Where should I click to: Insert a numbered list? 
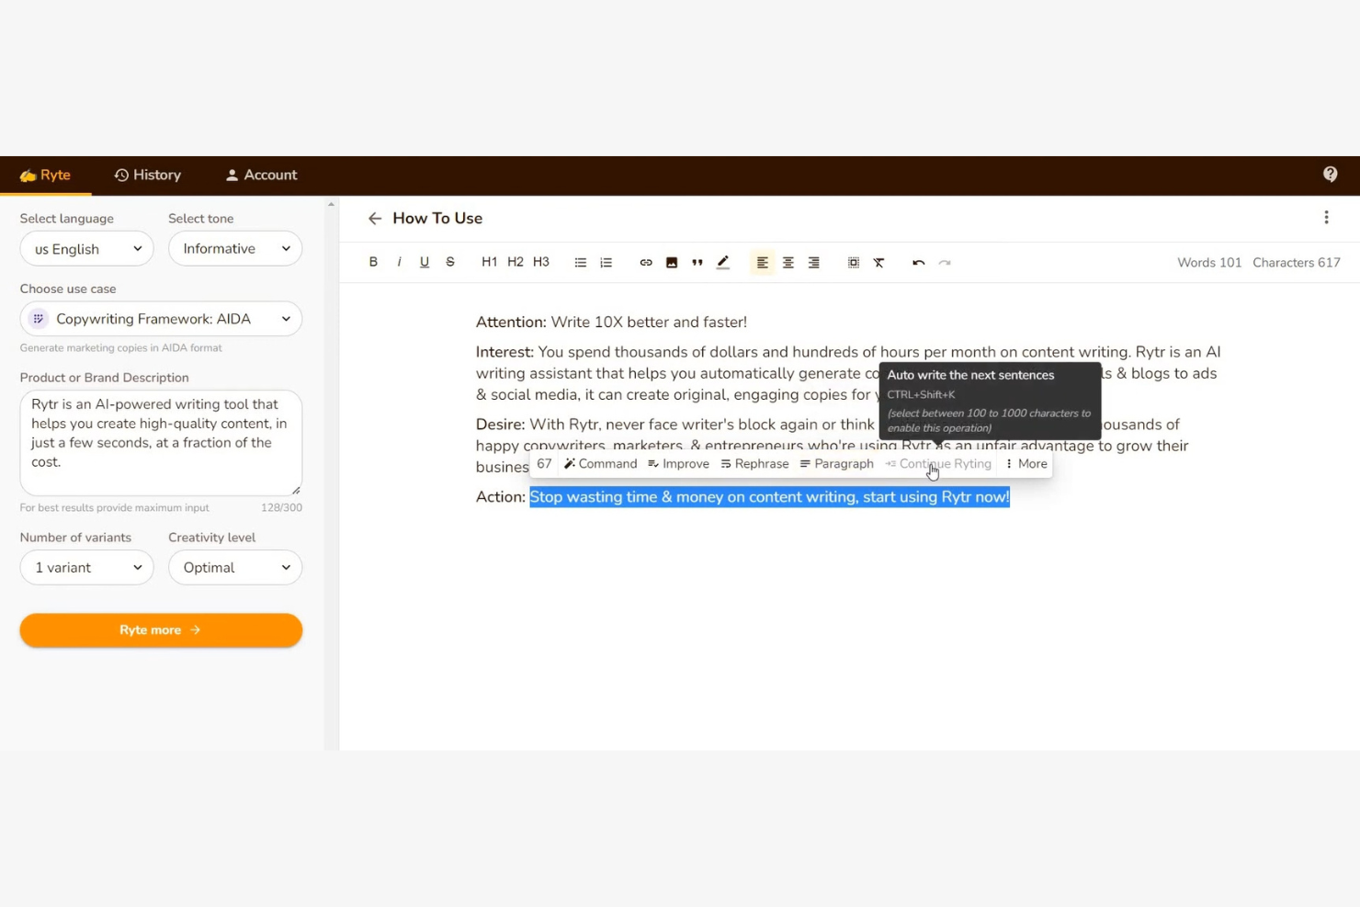click(606, 262)
